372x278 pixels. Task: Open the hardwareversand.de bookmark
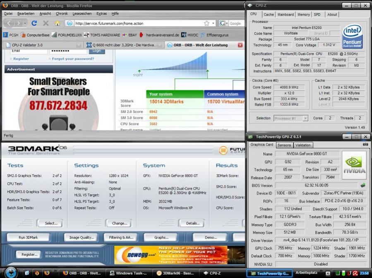pyautogui.click(x=159, y=35)
